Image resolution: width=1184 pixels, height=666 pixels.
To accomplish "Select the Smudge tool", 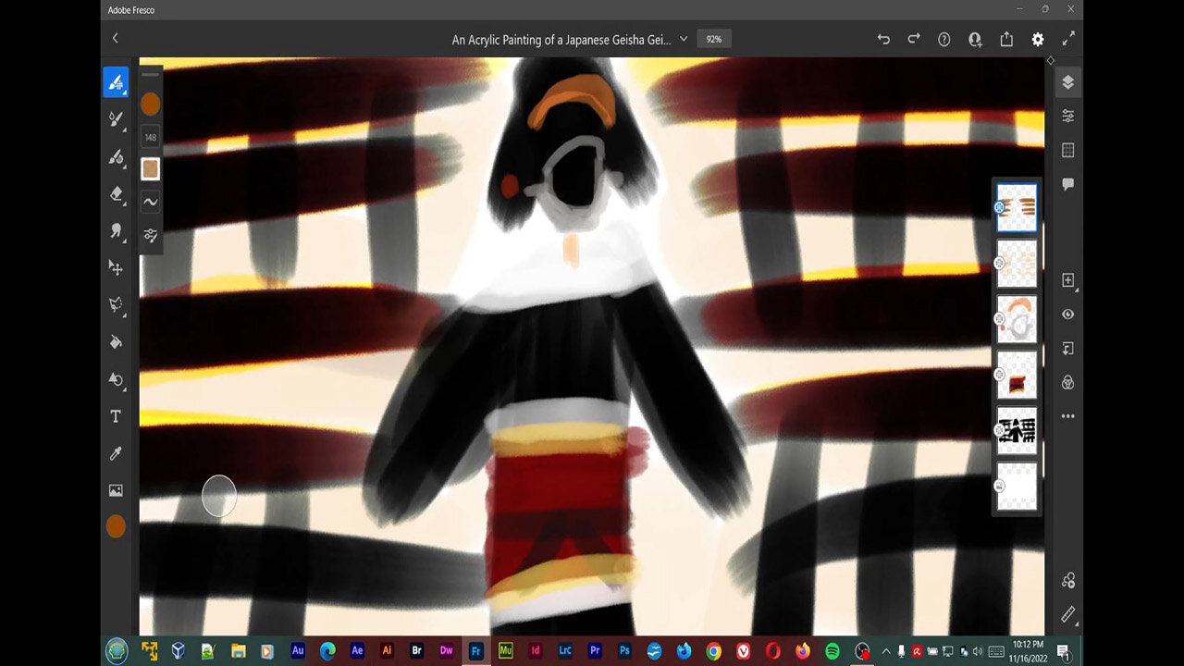I will (116, 230).
